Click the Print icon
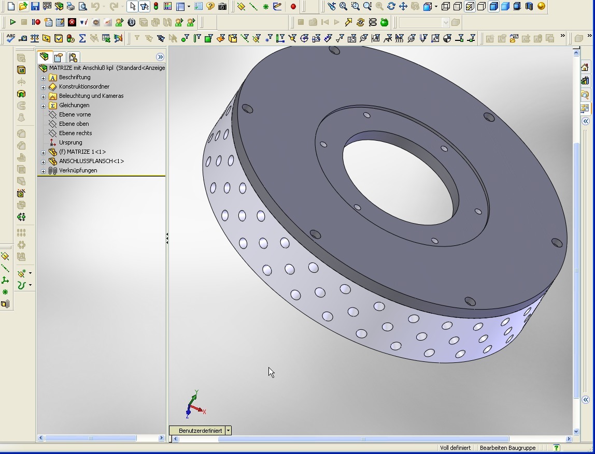Image resolution: width=595 pixels, height=454 pixels. [x=70, y=7]
